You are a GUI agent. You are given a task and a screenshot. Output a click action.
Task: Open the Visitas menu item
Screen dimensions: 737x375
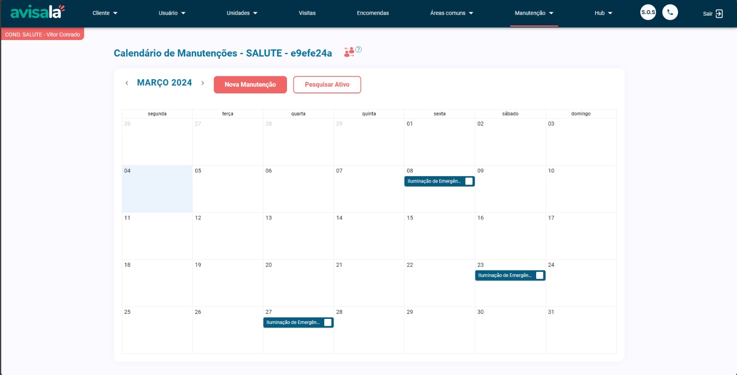pyautogui.click(x=307, y=13)
